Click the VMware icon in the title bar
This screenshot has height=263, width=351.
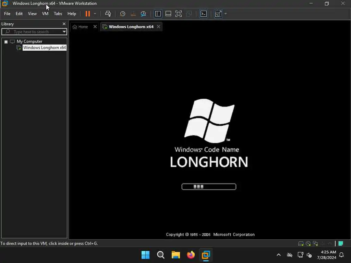[5, 3]
